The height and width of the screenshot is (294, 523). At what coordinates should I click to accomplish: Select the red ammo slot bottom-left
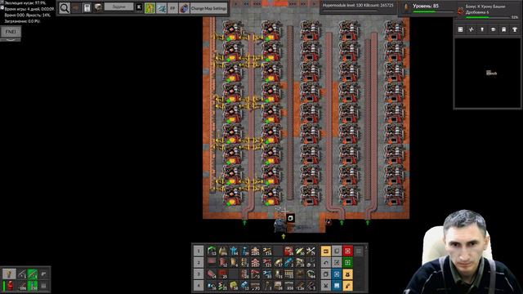[11, 286]
